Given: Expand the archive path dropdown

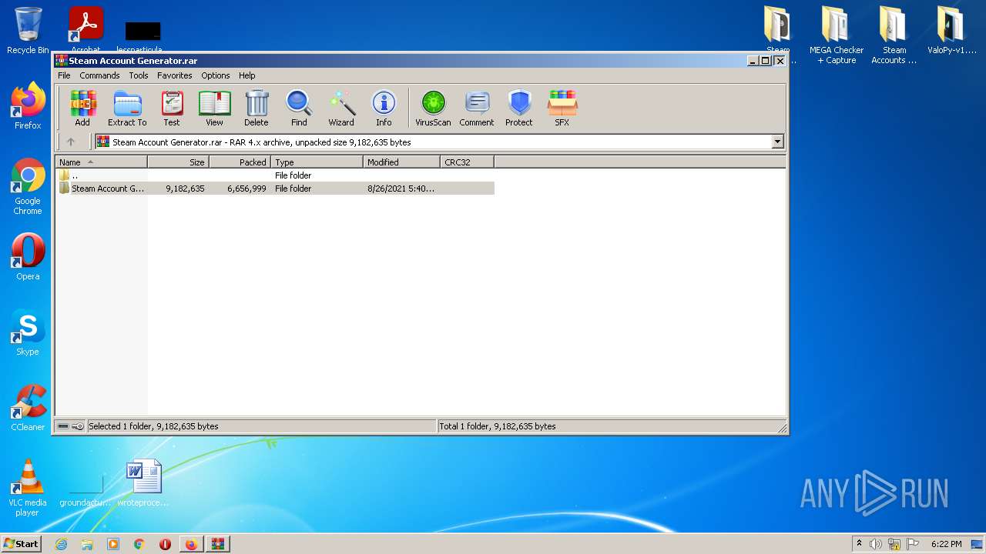Looking at the screenshot, I should (x=777, y=142).
